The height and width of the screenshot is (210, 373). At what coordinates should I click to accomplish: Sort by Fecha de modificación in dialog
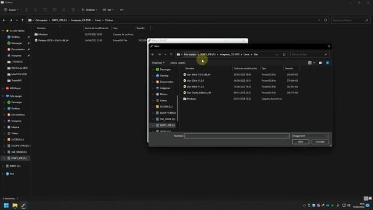(x=245, y=68)
